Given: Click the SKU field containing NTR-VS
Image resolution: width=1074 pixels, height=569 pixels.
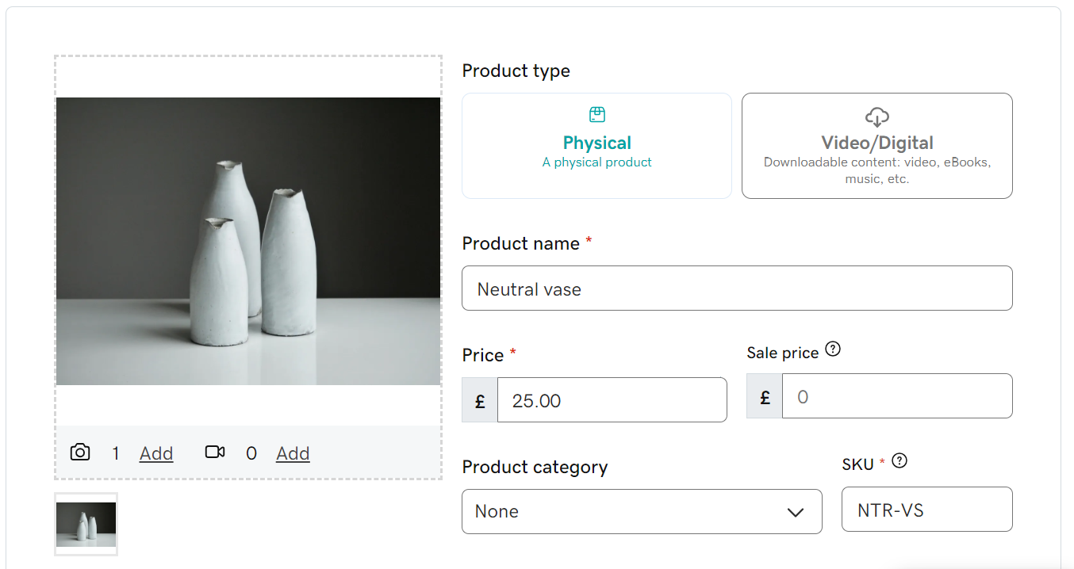Looking at the screenshot, I should [x=926, y=509].
